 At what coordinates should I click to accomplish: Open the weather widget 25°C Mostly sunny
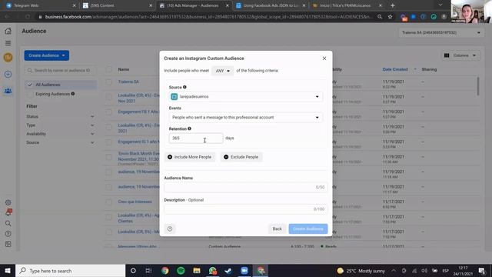point(361,270)
